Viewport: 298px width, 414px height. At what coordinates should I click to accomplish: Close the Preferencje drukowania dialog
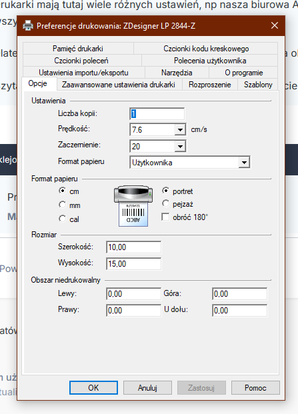pos(275,25)
